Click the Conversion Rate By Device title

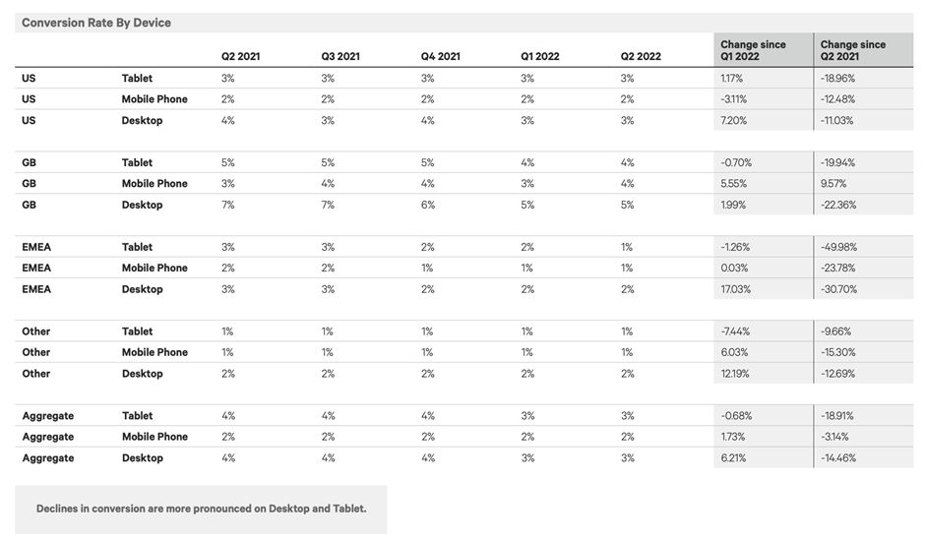tap(96, 23)
